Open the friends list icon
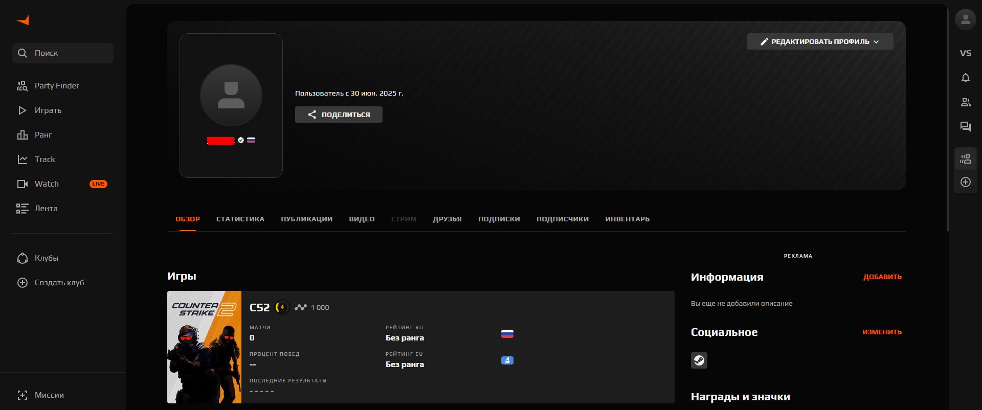 point(965,102)
